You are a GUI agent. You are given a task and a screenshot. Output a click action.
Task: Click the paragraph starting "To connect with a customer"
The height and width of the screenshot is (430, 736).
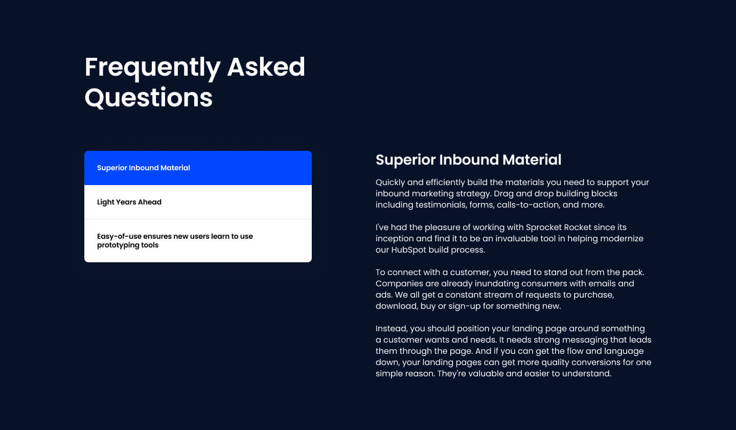[x=510, y=289]
